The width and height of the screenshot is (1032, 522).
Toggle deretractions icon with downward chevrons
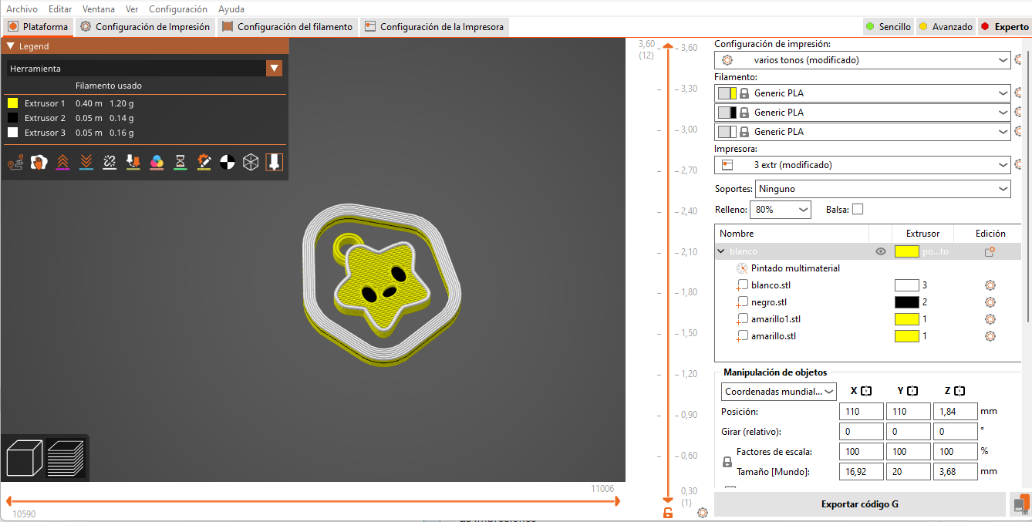tap(86, 162)
